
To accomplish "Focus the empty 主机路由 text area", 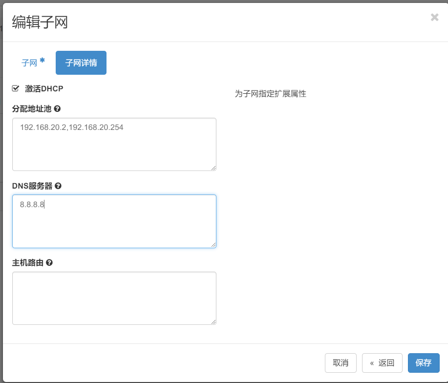I will [114, 298].
